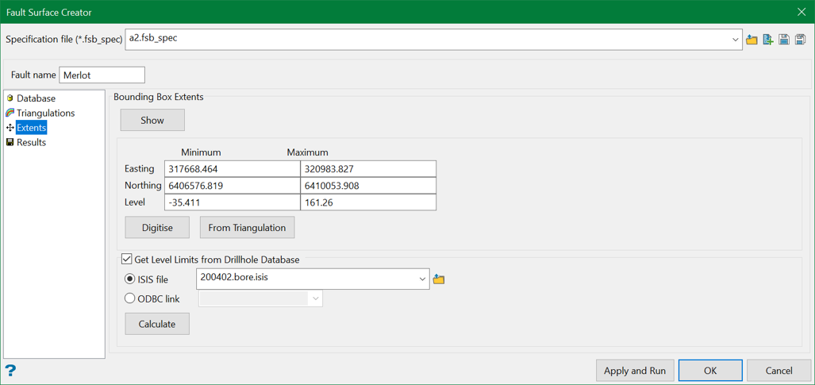The image size is (815, 385).
Task: Expand the ISIS file dropdown list
Action: coord(421,279)
